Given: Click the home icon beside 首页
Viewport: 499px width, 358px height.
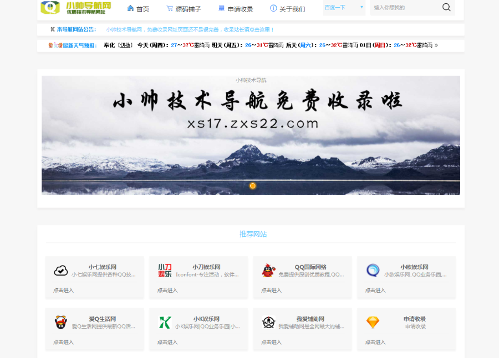Looking at the screenshot, I should pos(130,8).
